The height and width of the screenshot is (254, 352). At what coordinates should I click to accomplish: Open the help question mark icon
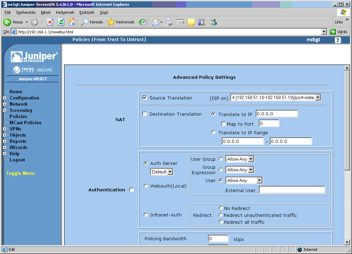338,40
